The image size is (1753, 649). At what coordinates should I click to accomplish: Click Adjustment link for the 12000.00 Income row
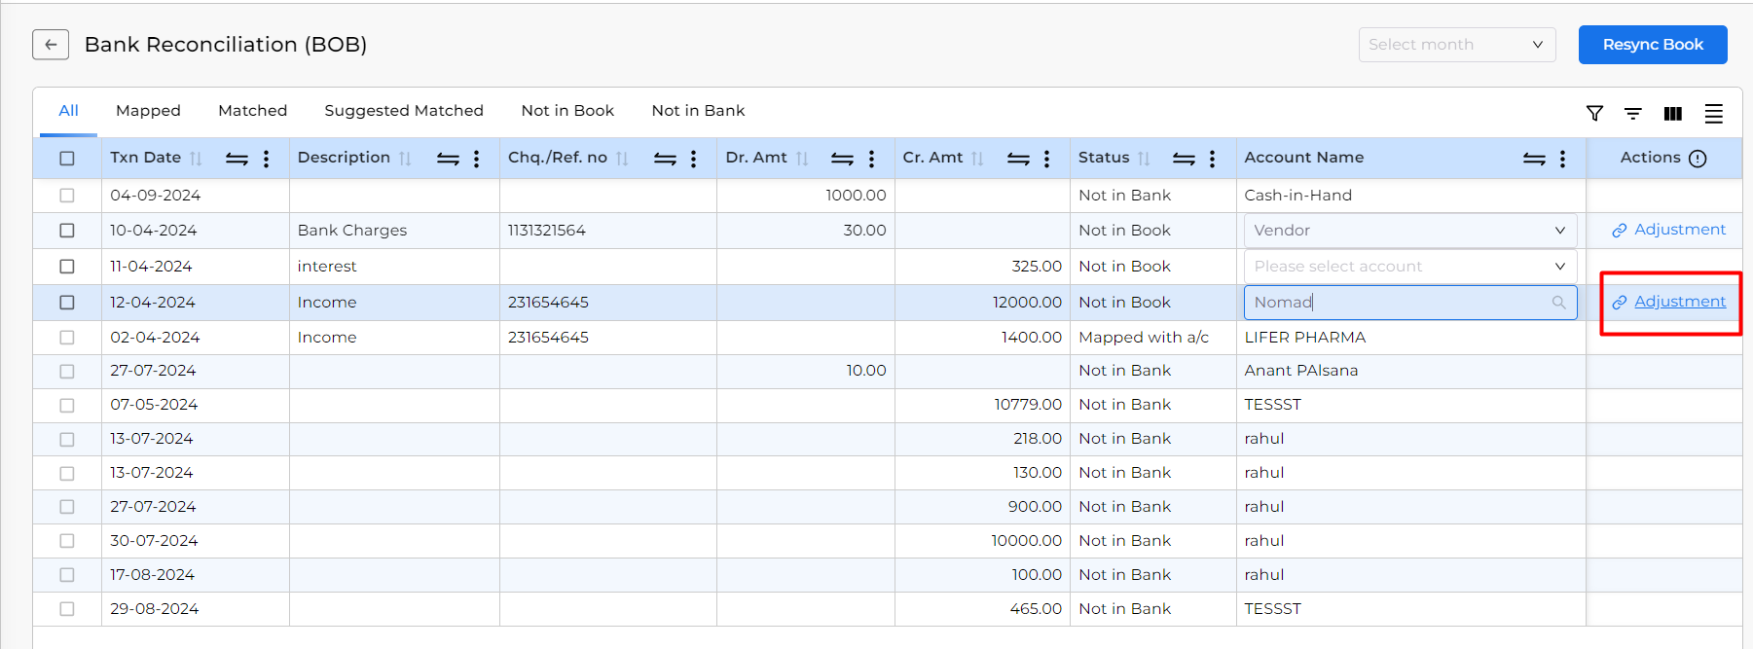(x=1668, y=302)
